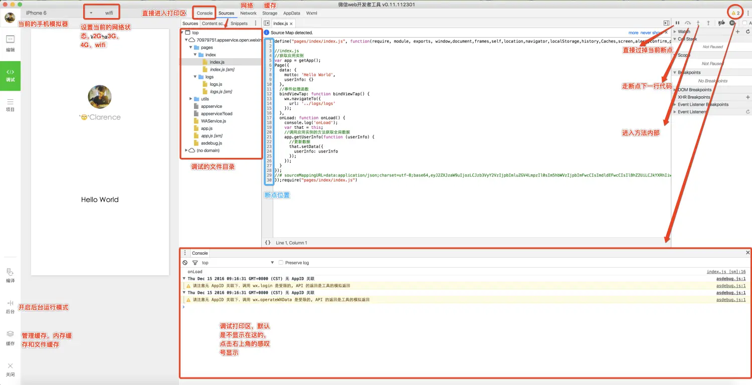Toggle the 后台 (Background) mode icon
Screen dimensions: 752x385
tap(10, 306)
